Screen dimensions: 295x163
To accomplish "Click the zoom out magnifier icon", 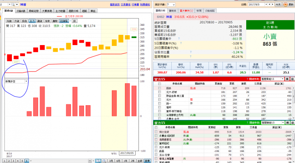I will (98, 161).
